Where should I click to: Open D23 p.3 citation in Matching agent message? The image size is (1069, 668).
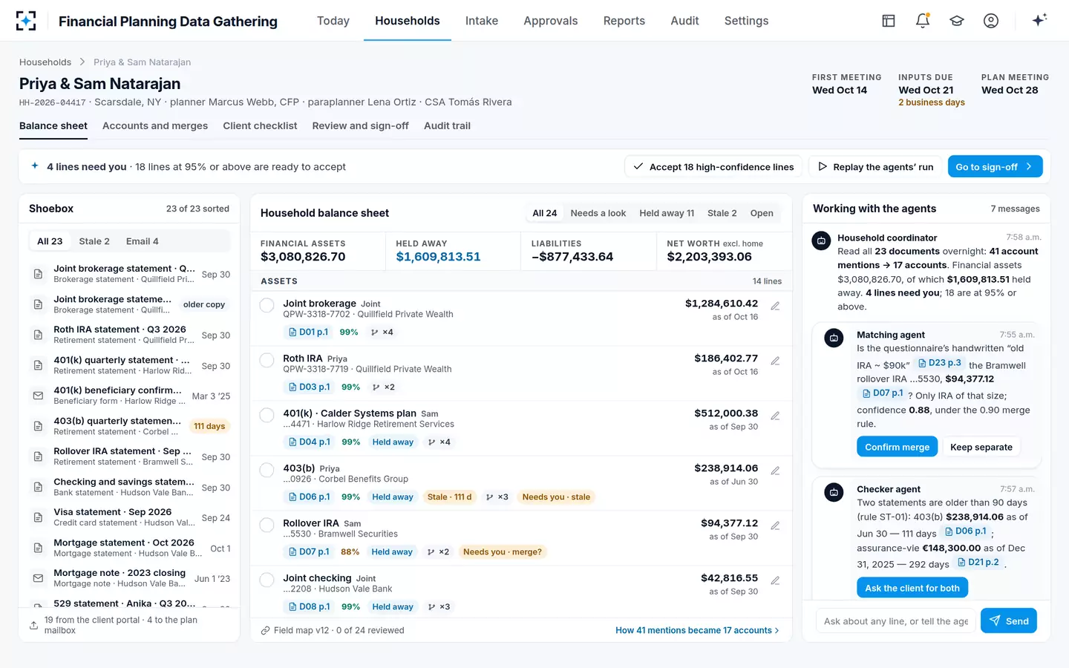click(x=939, y=363)
